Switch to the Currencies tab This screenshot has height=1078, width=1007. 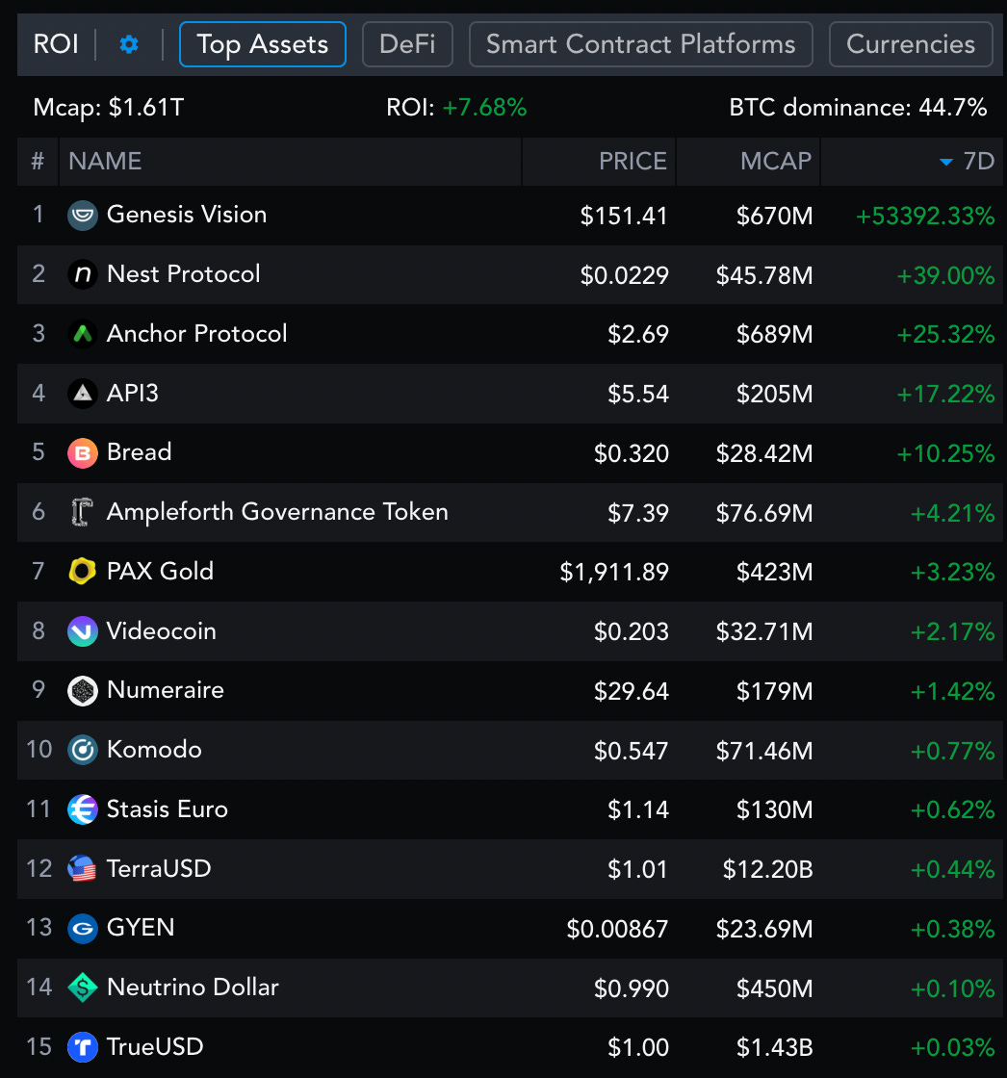click(x=911, y=44)
